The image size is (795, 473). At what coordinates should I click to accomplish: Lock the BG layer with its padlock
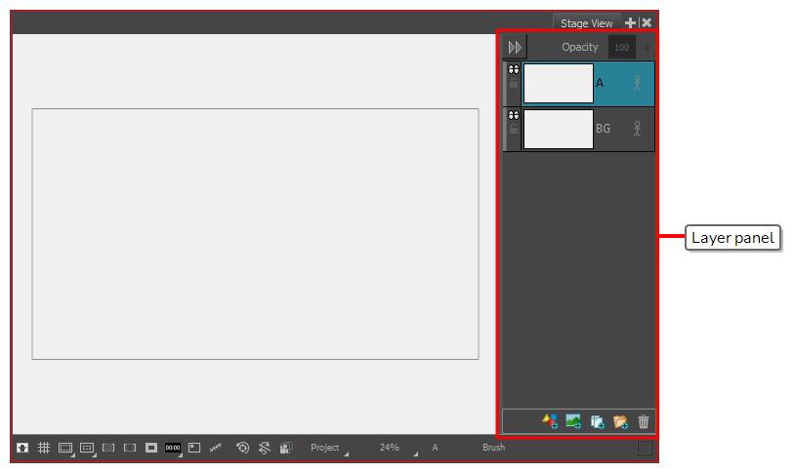514,129
